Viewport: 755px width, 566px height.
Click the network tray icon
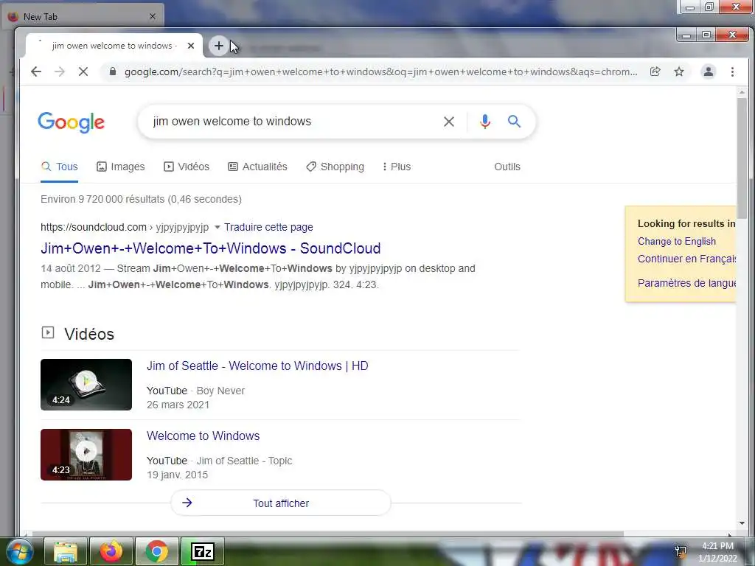(x=681, y=552)
